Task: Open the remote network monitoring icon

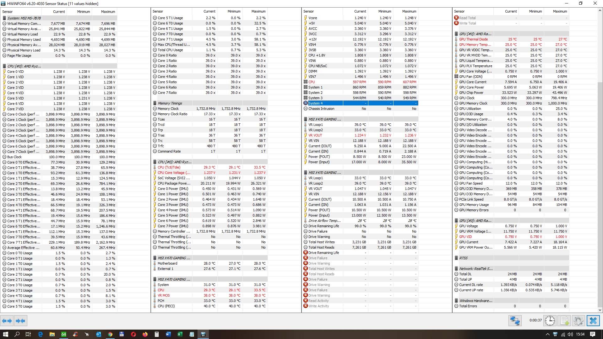Action: coord(515,321)
